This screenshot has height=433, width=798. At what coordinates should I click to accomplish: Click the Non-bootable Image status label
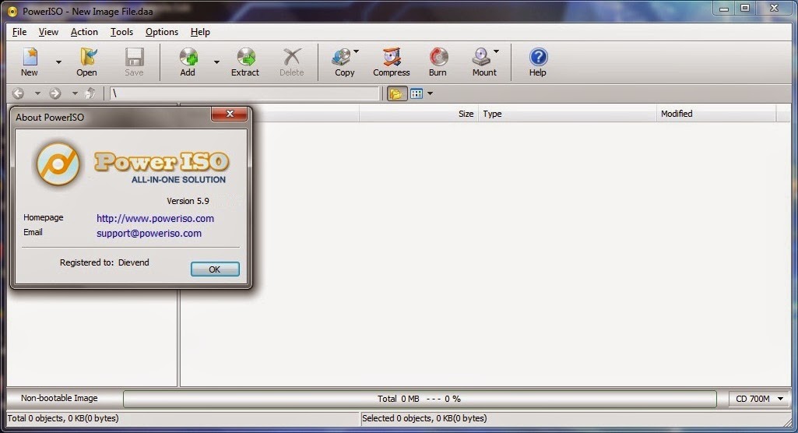[x=59, y=398]
